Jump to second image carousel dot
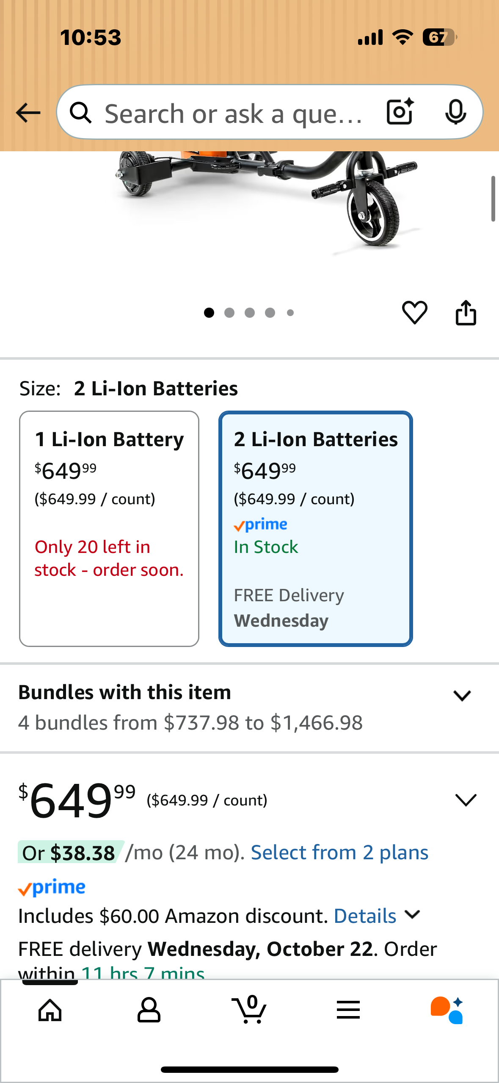 coord(229,313)
